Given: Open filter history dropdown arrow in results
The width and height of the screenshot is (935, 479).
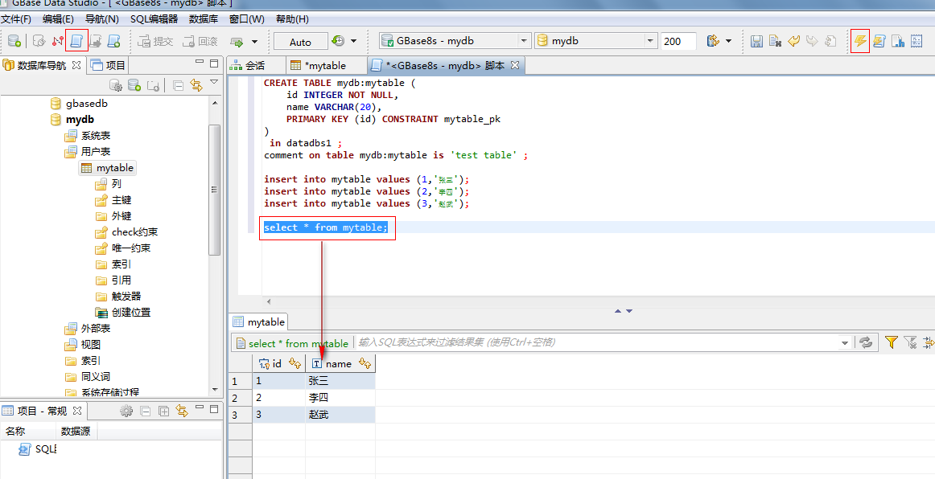Looking at the screenshot, I should pyautogui.click(x=844, y=343).
